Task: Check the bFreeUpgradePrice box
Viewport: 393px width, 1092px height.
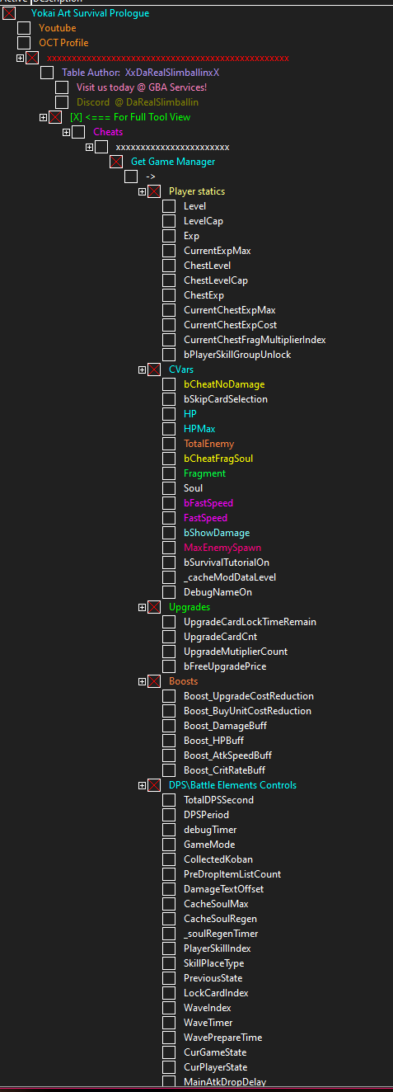Action: 169,666
